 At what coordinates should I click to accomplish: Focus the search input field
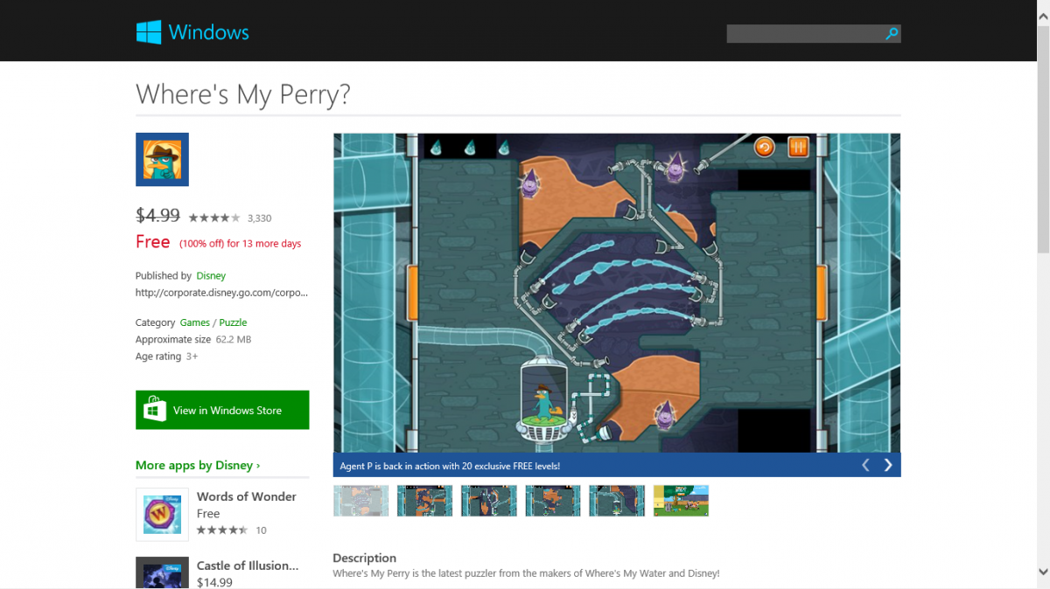coord(805,33)
